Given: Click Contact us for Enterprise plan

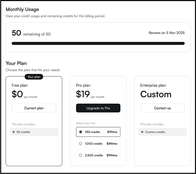Looking at the screenshot, I should [162, 108].
